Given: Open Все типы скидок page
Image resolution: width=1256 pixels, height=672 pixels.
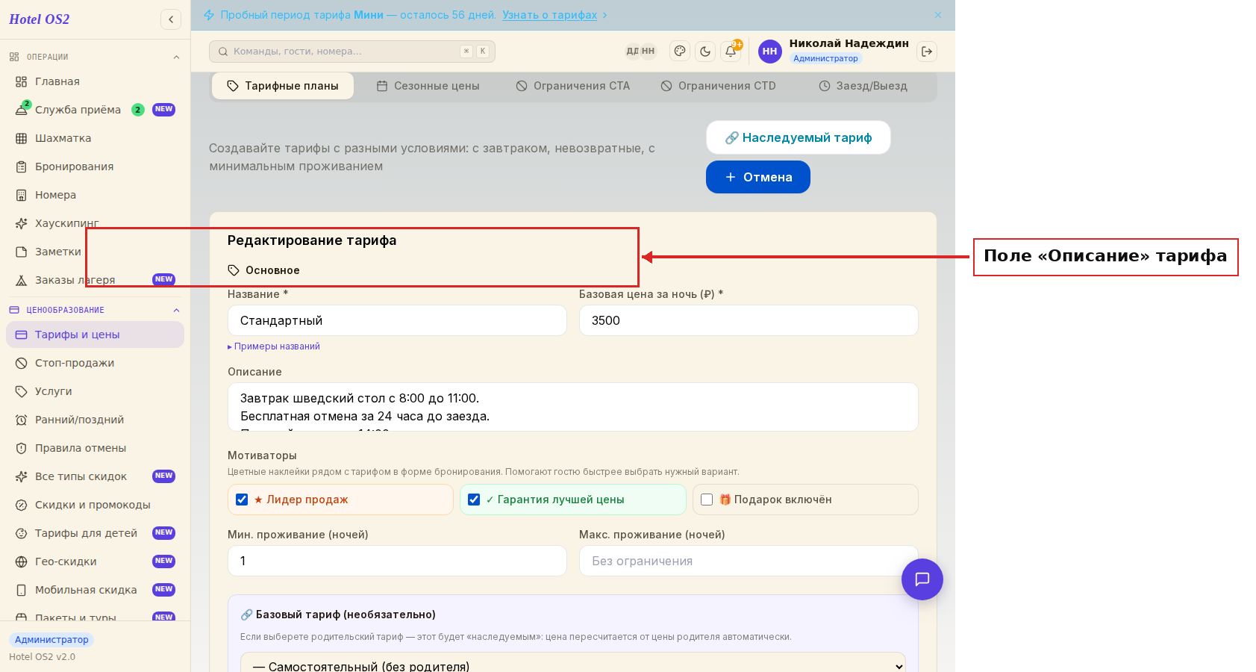Looking at the screenshot, I should [x=95, y=476].
